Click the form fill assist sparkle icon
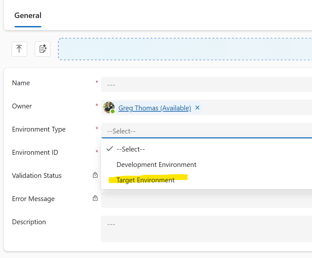 (x=43, y=49)
